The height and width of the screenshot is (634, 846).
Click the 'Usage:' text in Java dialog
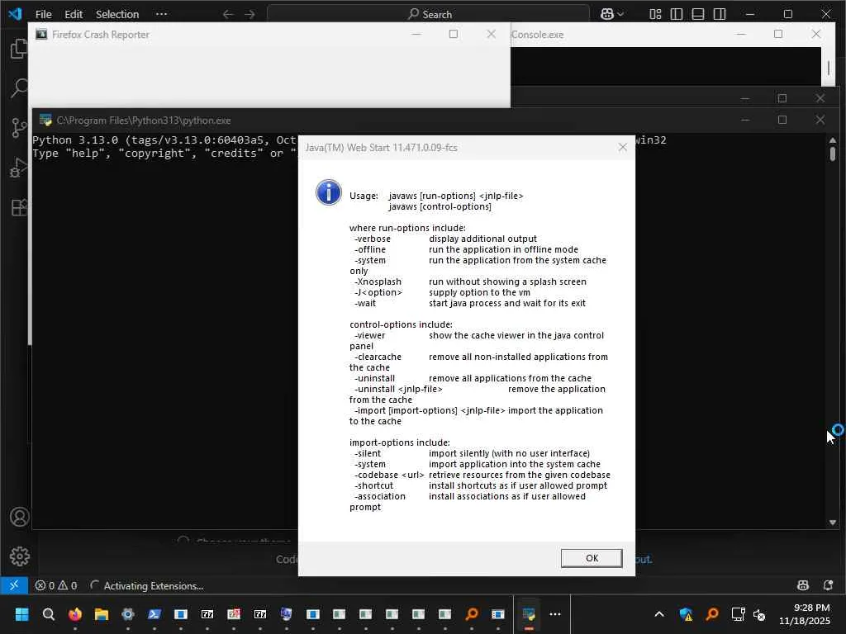point(364,196)
